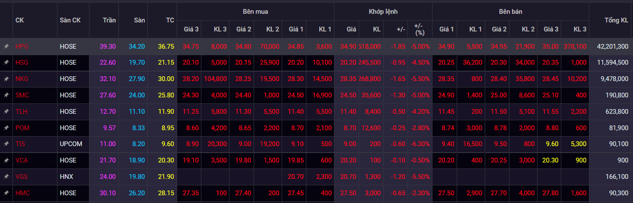Open the TLH ticker details
Screen dimensions: 633x203
click(x=21, y=112)
